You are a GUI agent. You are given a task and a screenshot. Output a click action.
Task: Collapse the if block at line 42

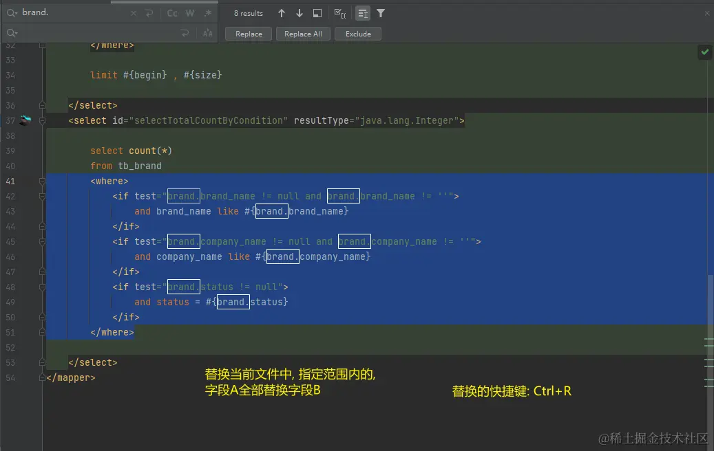point(43,196)
